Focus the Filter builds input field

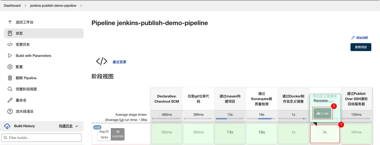click(x=42, y=138)
